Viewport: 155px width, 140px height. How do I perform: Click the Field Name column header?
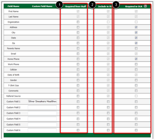point(13,6)
